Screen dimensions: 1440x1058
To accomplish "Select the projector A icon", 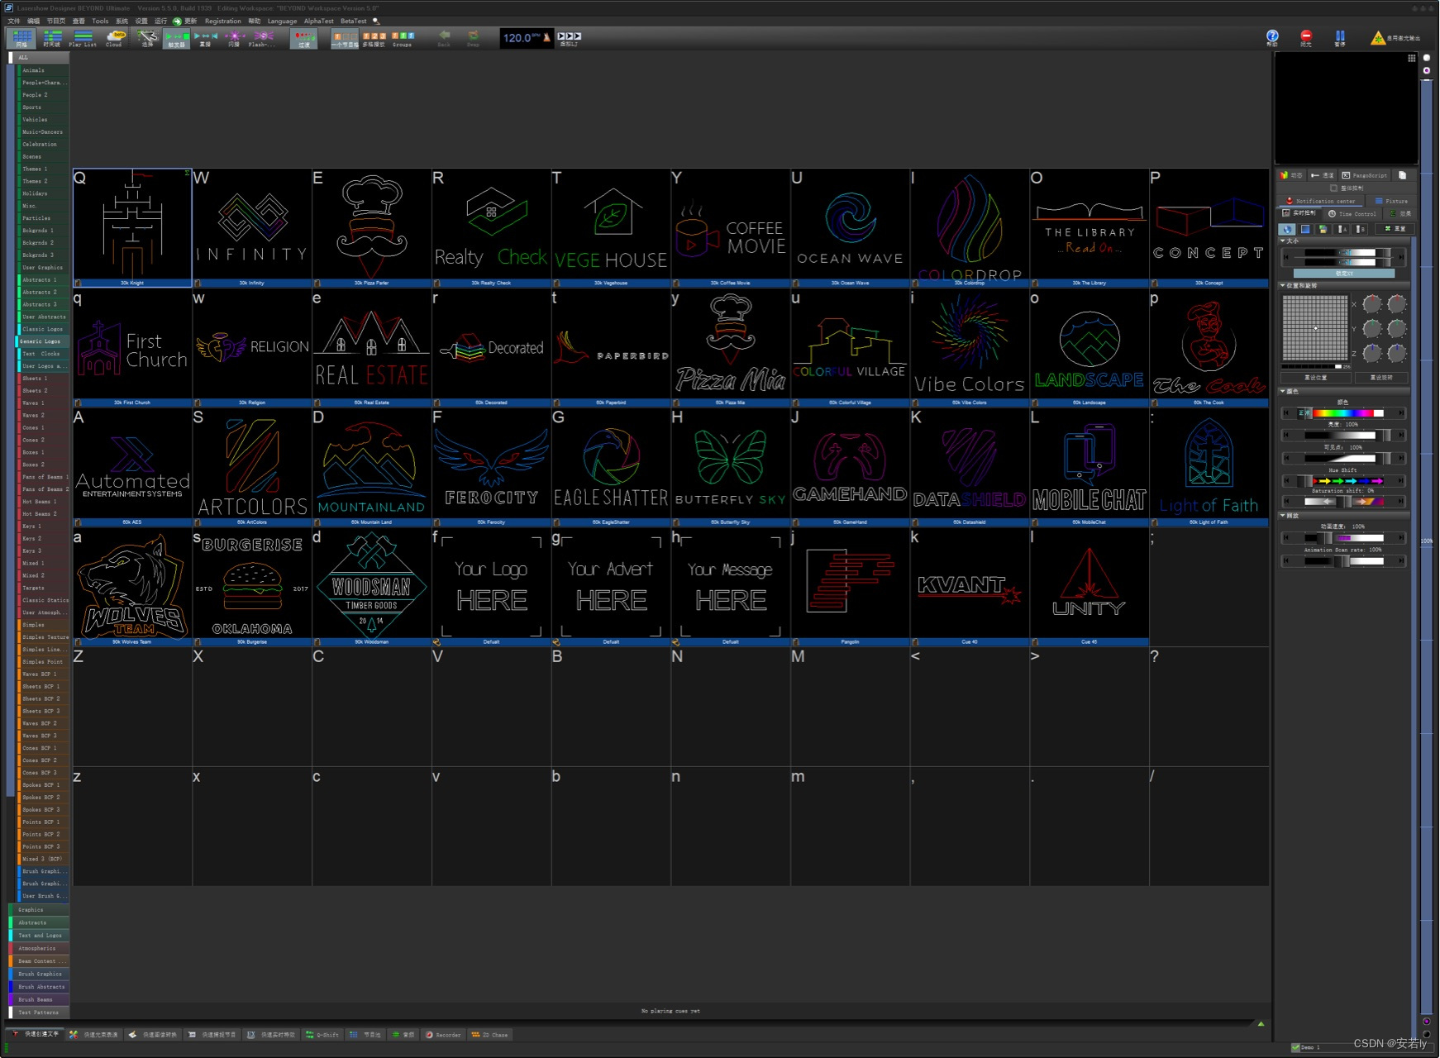I will click(x=1342, y=229).
